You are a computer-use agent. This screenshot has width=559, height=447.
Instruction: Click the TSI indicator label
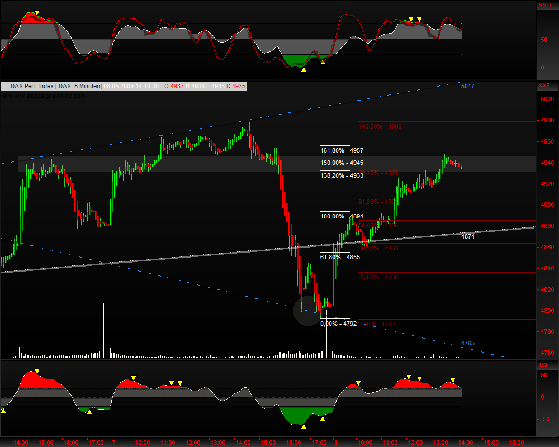pos(543,365)
